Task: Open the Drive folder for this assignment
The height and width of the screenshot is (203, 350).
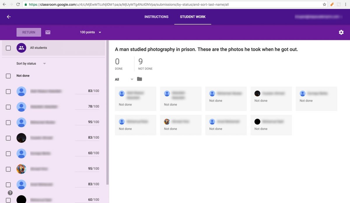Action: 139,79
